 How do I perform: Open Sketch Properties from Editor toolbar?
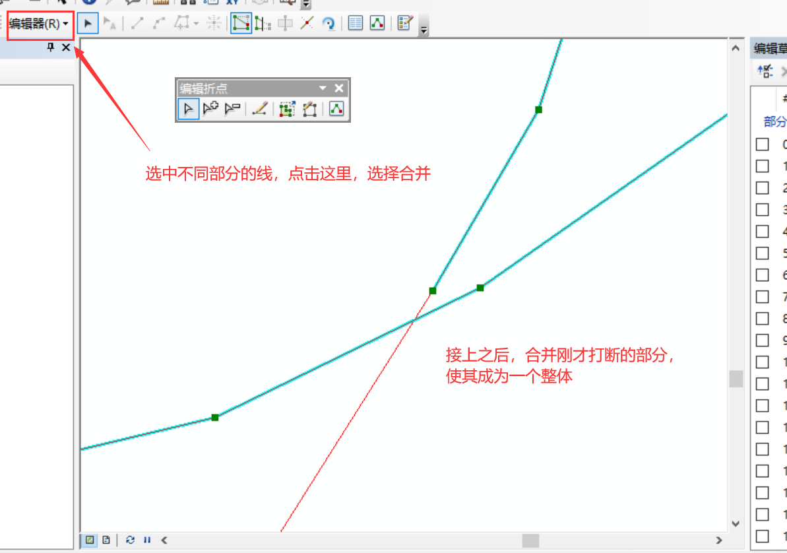[x=377, y=23]
